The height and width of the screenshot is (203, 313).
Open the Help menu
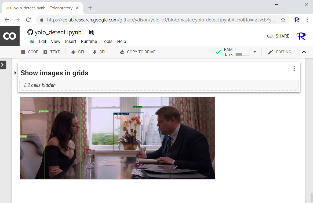(122, 41)
